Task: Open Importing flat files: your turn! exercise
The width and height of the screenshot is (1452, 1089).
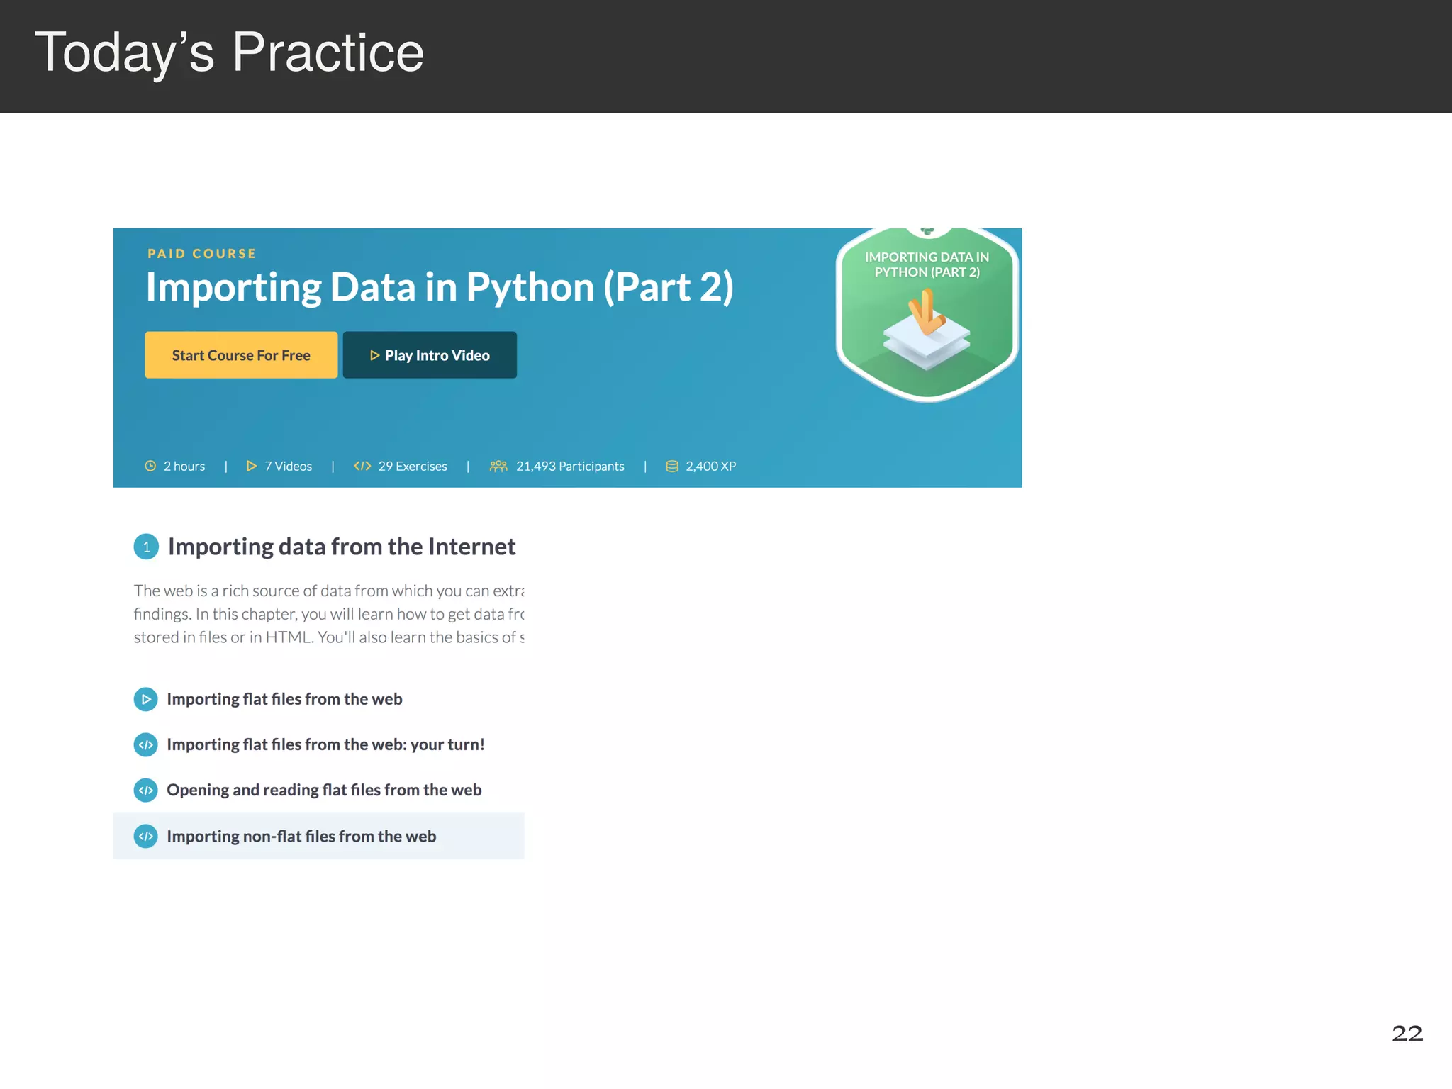Action: coord(325,744)
